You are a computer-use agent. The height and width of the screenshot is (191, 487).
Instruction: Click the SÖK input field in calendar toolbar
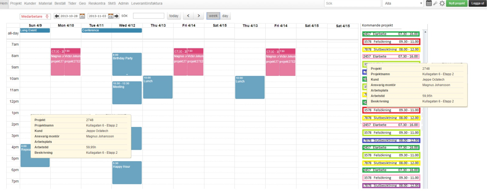coord(149,16)
